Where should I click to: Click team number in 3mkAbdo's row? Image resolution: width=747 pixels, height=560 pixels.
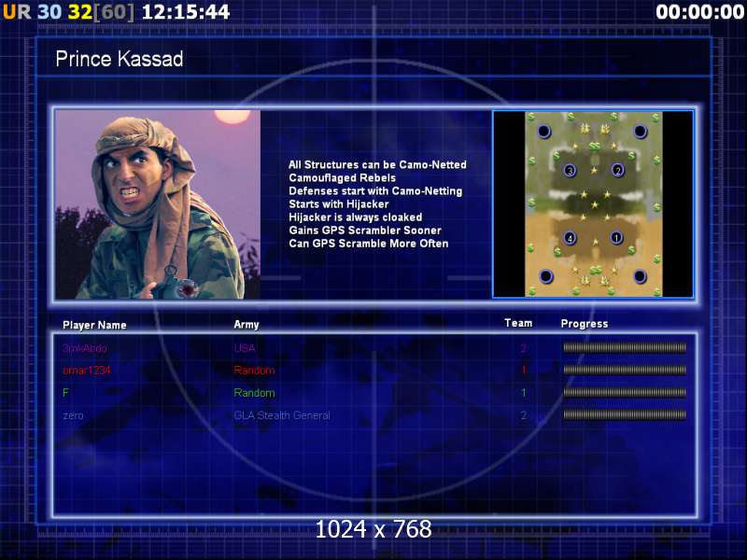tap(523, 348)
